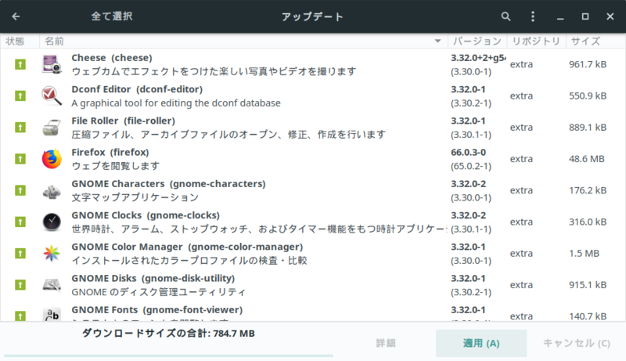
Task: Toggle upgrade status arrow for GNOME Characters
Action: (20, 190)
